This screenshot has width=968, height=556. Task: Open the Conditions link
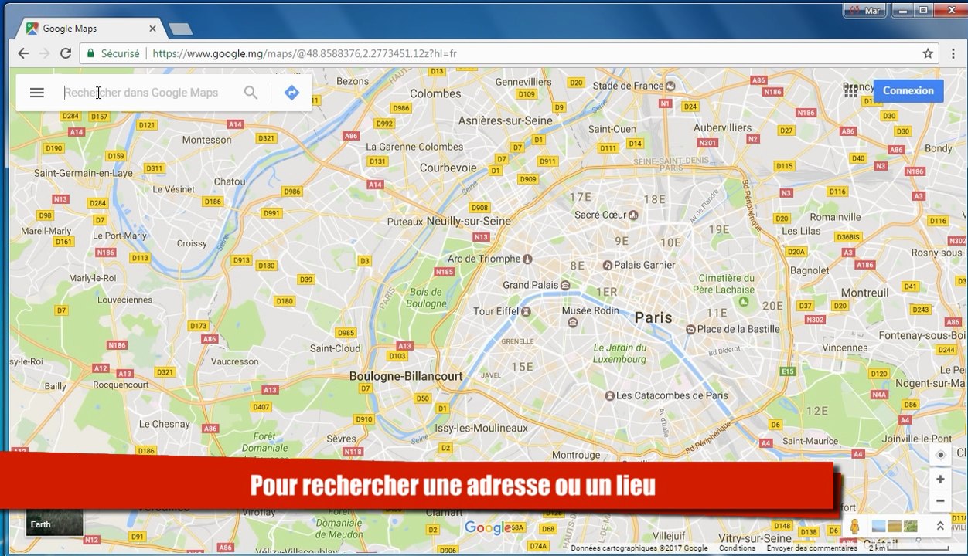(x=737, y=548)
